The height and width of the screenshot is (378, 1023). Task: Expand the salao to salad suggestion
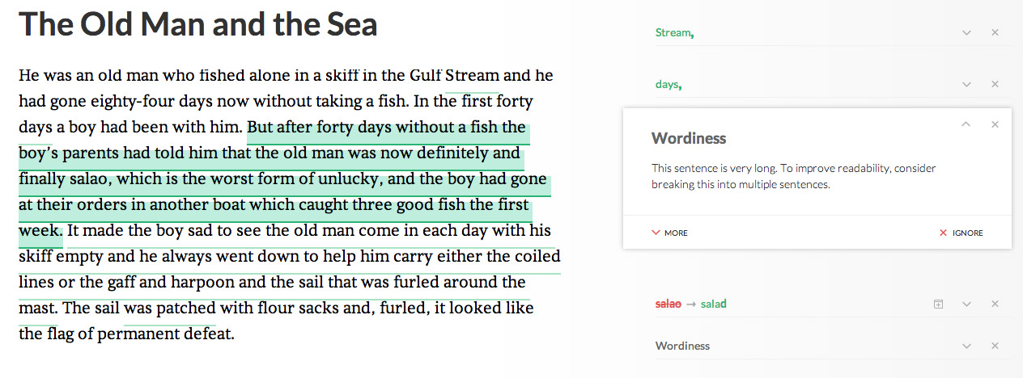tap(966, 304)
